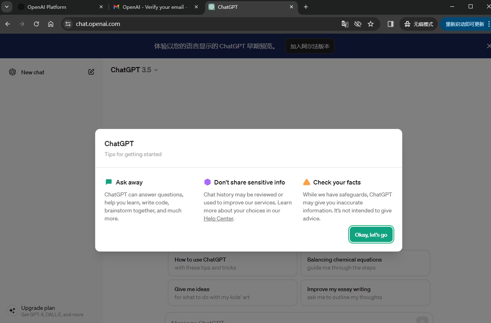Open a new browser tab
Image resolution: width=491 pixels, height=323 pixels.
306,7
